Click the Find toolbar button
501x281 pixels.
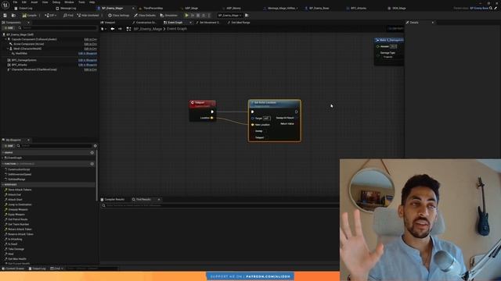(x=68, y=16)
